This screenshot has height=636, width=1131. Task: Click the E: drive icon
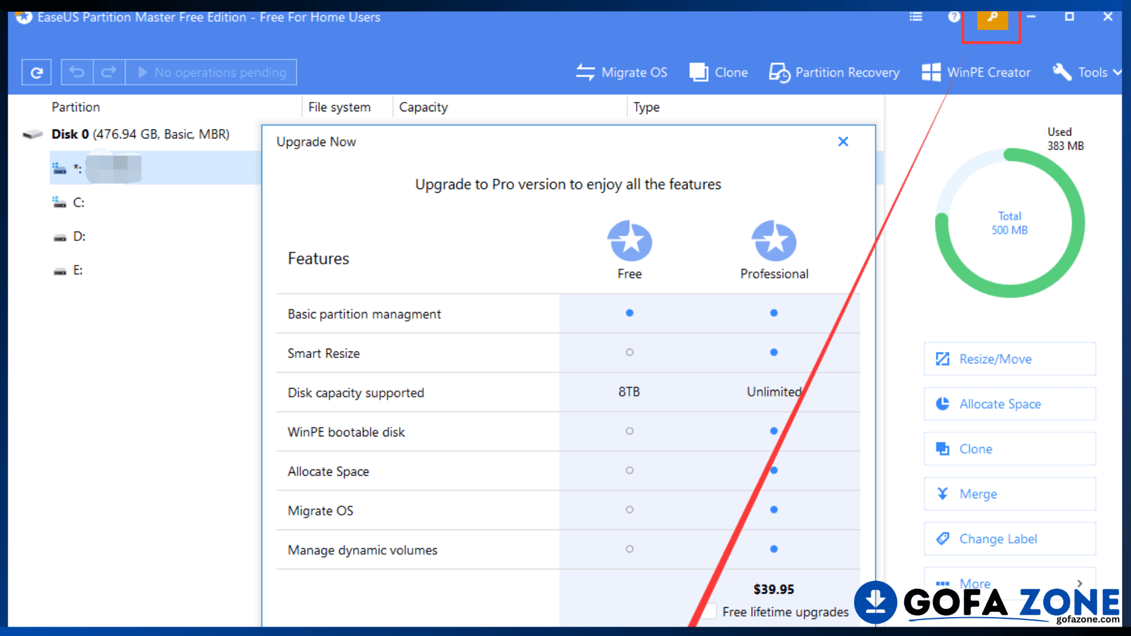pos(59,271)
